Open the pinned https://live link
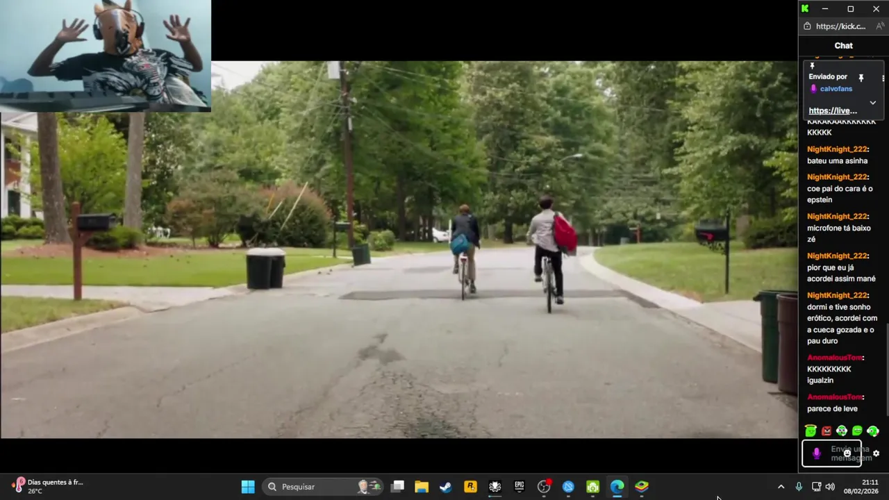This screenshot has width=889, height=500. (x=833, y=111)
